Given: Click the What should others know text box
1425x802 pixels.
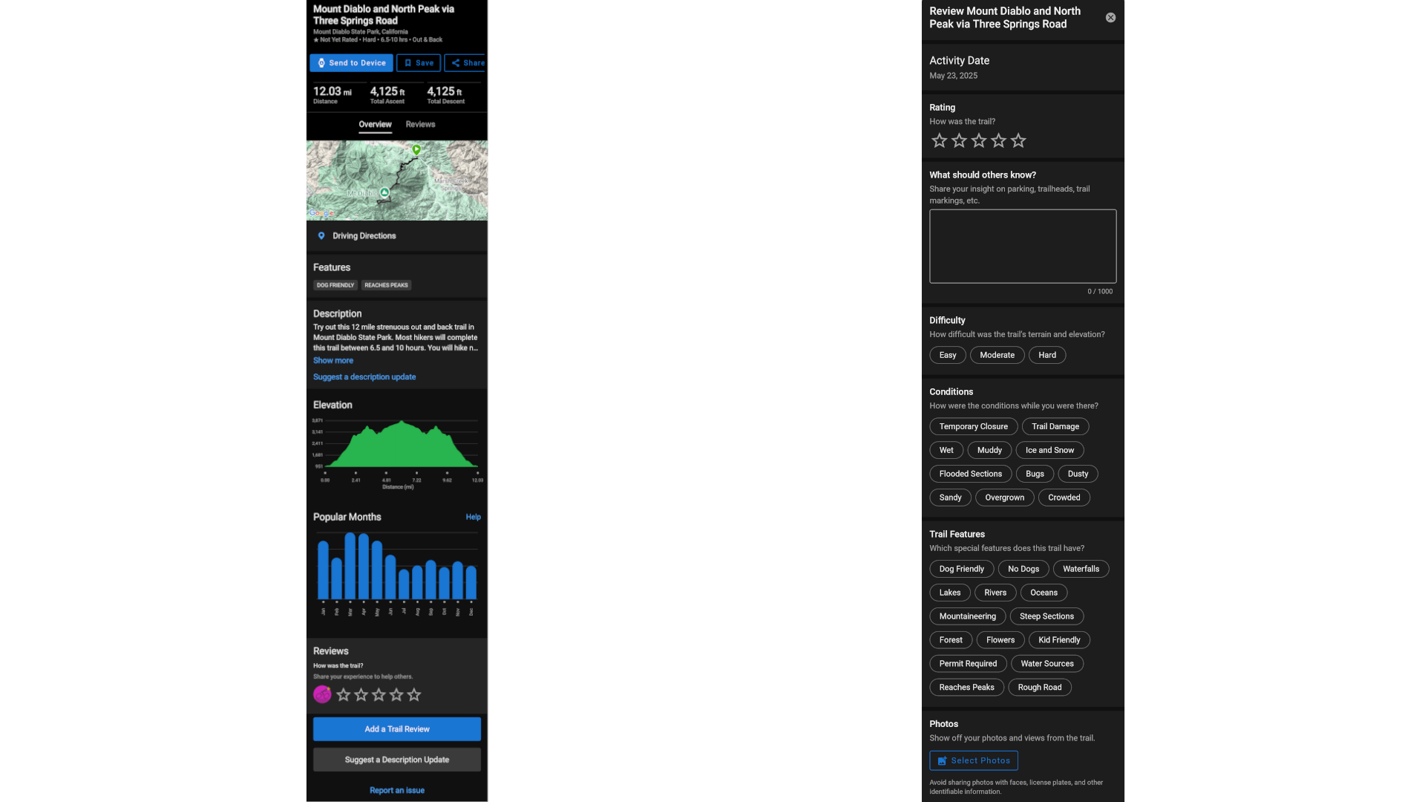Looking at the screenshot, I should point(1023,247).
